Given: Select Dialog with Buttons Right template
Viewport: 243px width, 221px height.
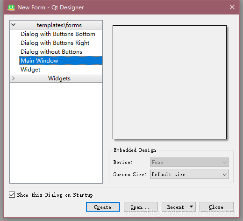Looking at the screenshot, I should pyautogui.click(x=55, y=43).
